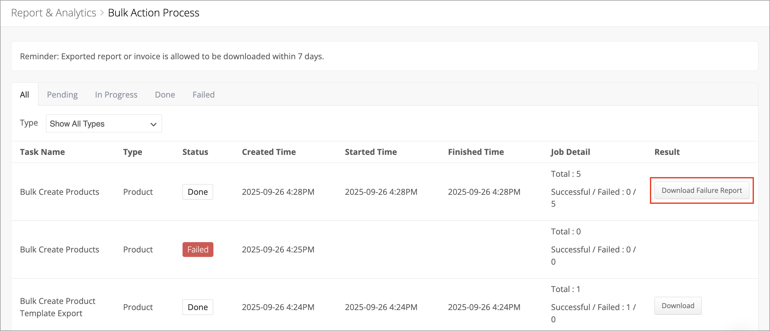Open the Failed tab
The width and height of the screenshot is (770, 331).
203,95
